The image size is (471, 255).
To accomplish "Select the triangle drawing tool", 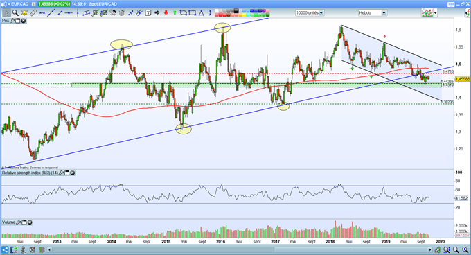I will pyautogui.click(x=201, y=13).
